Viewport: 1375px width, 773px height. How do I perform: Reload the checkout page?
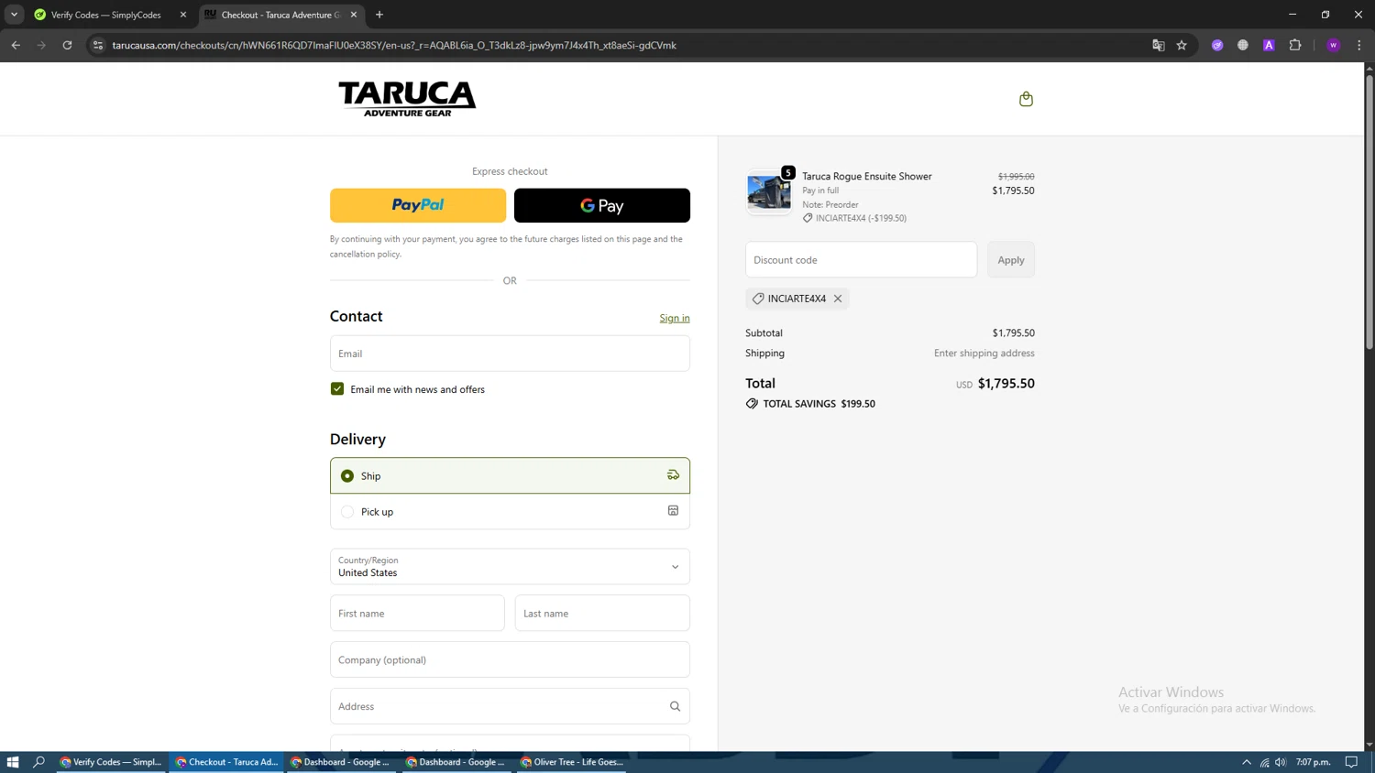(67, 45)
